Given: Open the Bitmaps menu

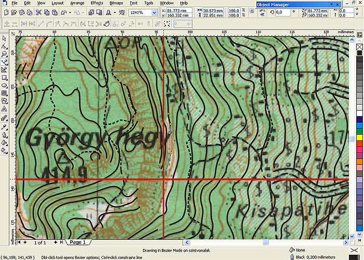Looking at the screenshot, I should coord(116,3).
